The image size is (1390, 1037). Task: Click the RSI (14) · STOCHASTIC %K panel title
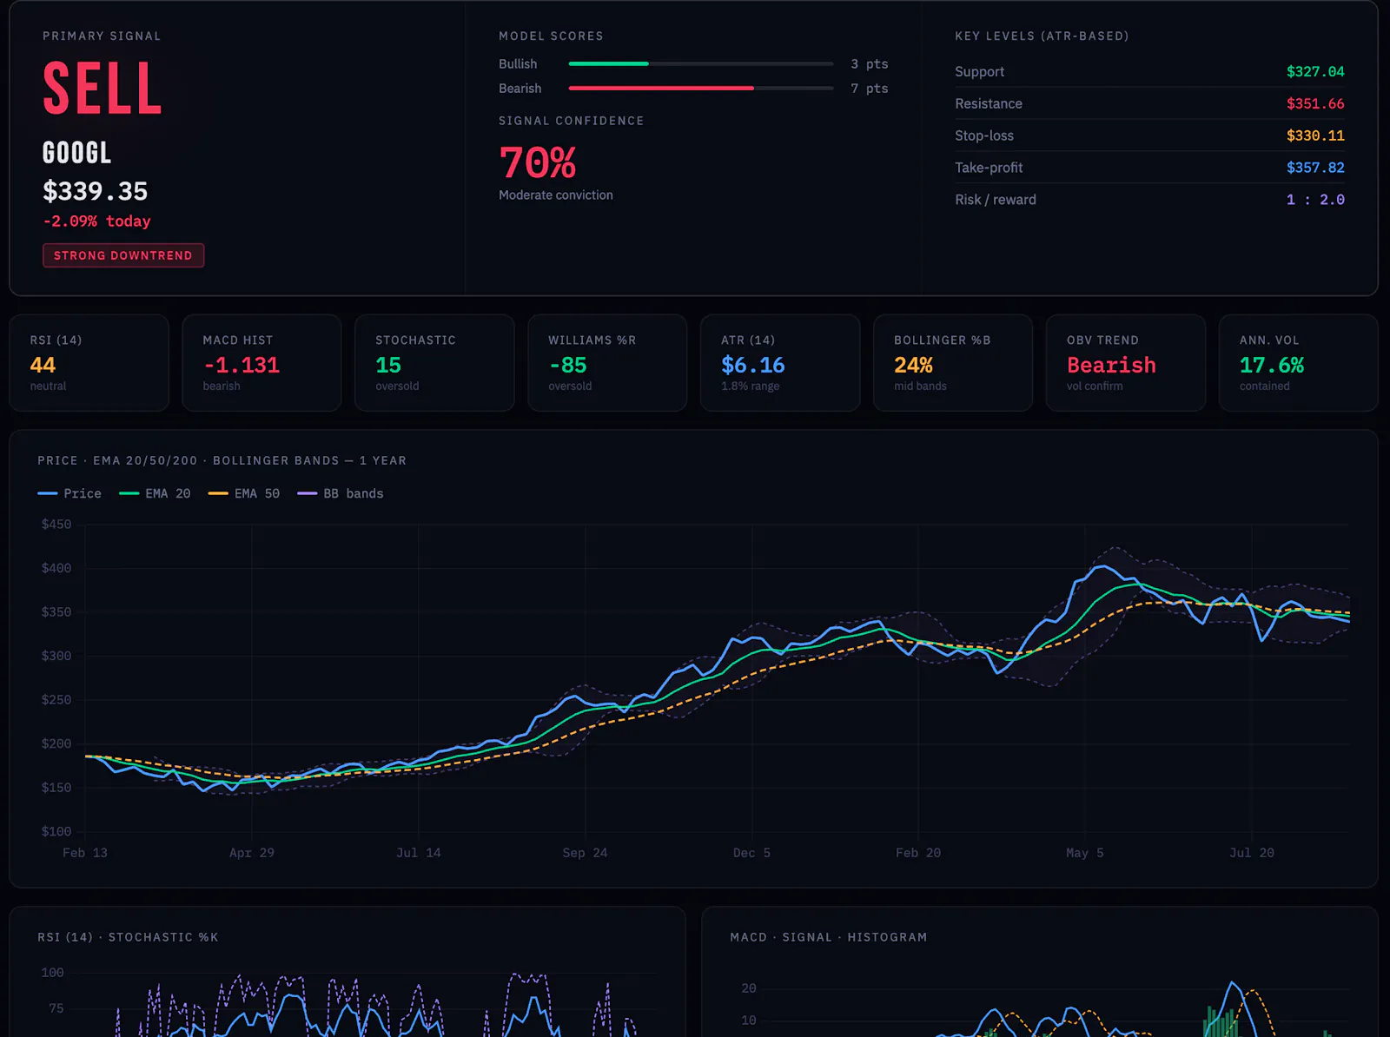[x=128, y=937]
